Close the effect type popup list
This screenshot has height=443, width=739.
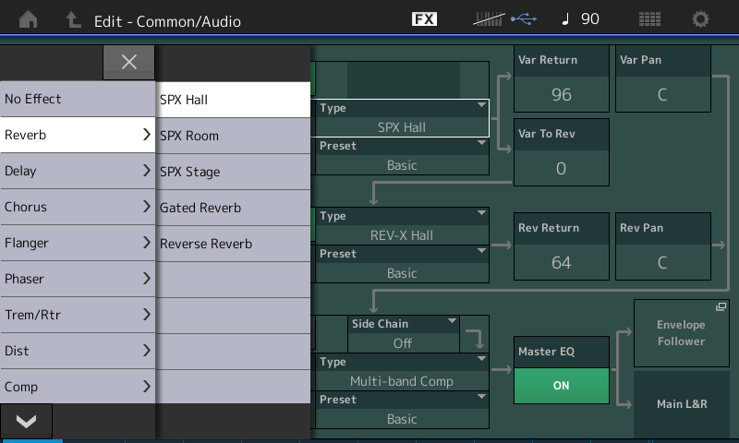128,62
